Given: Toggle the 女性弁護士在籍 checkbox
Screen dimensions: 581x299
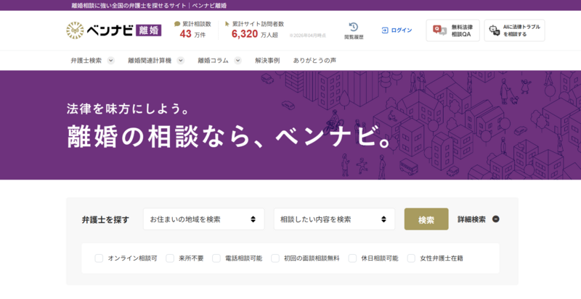Looking at the screenshot, I should coord(411,258).
